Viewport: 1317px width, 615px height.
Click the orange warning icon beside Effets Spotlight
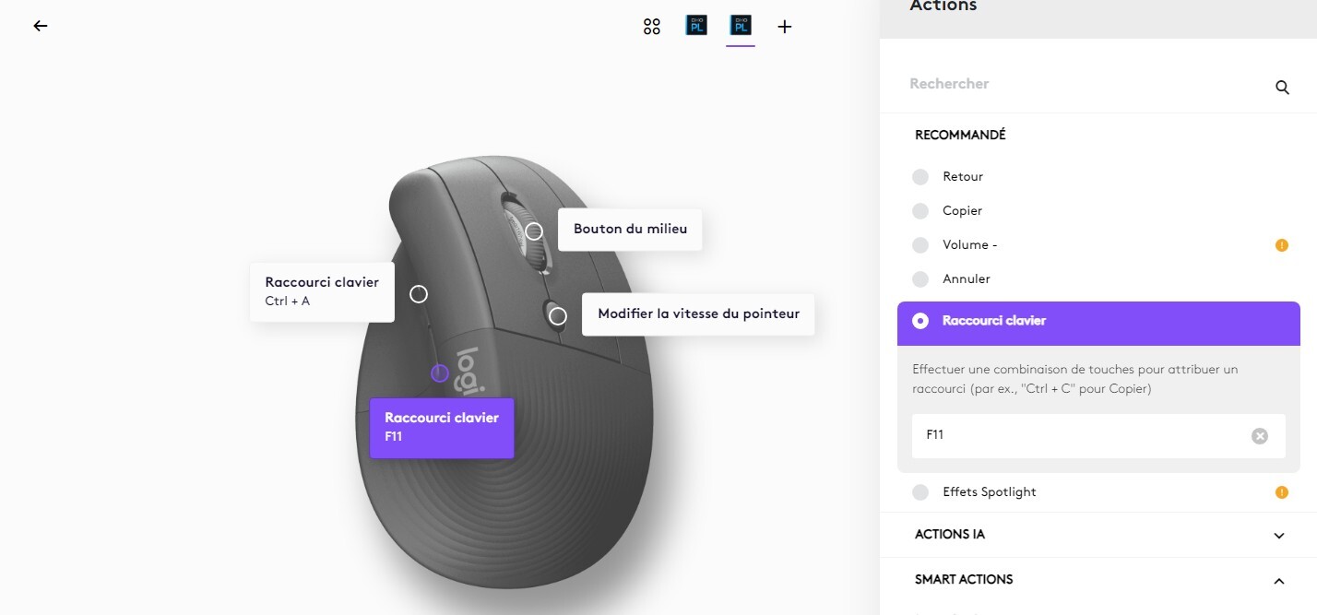pos(1281,492)
